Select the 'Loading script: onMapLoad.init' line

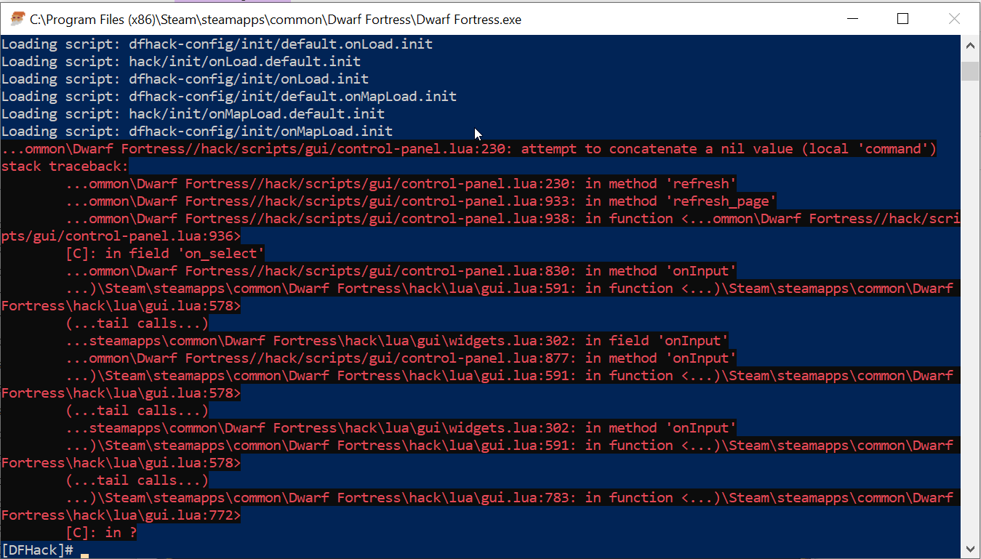click(x=196, y=131)
